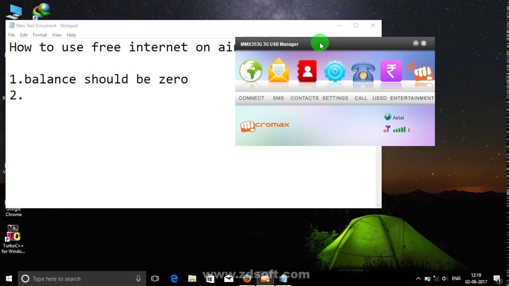Click the 'Type here to search' box

(x=82, y=278)
